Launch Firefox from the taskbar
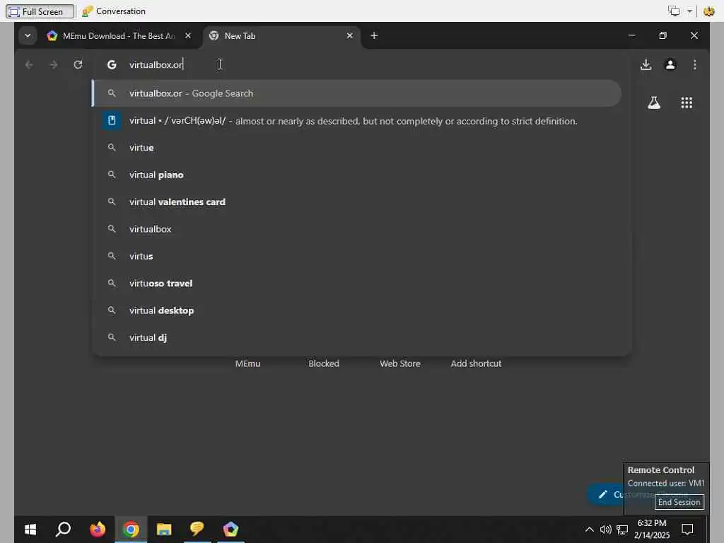This screenshot has height=543, width=724. 98,529
